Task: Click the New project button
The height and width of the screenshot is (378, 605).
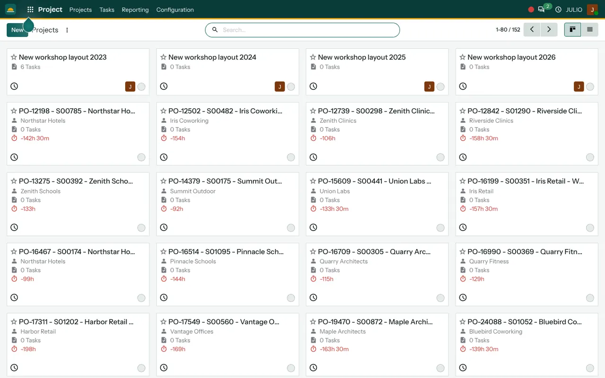Action: pyautogui.click(x=17, y=30)
